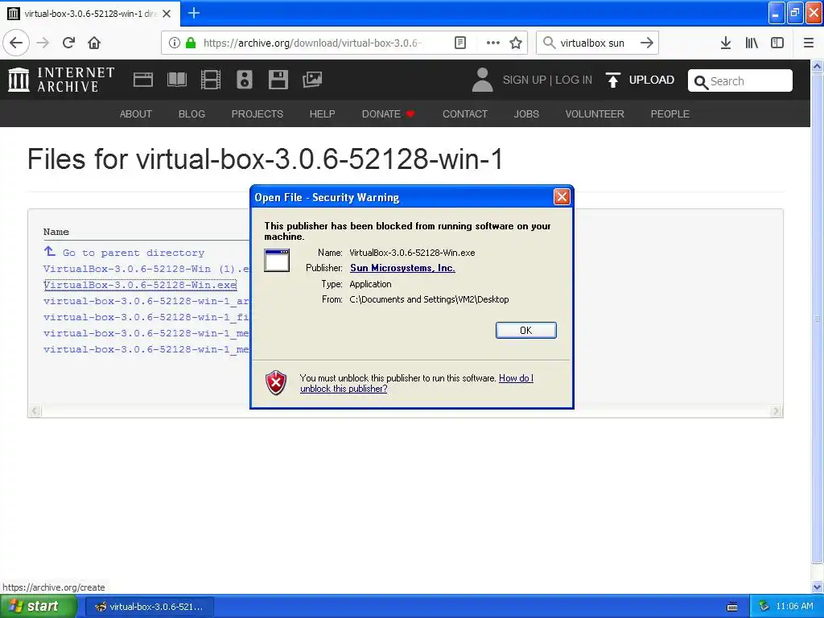The image size is (824, 618).
Task: Open VOLUNTEER in the navigation bar
Action: [595, 114]
